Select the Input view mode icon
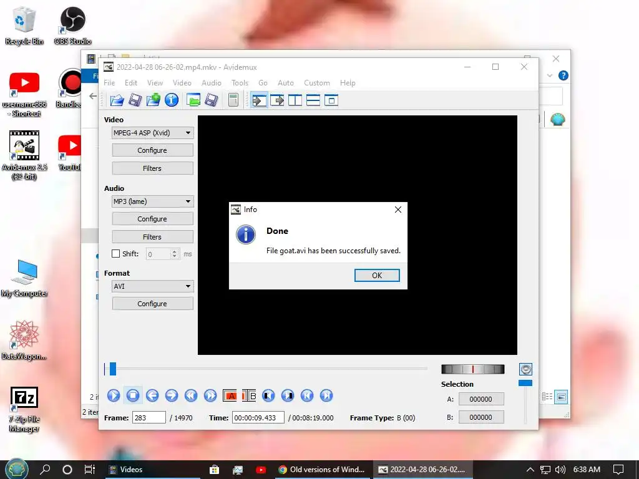Image resolution: width=639 pixels, height=479 pixels. point(259,100)
